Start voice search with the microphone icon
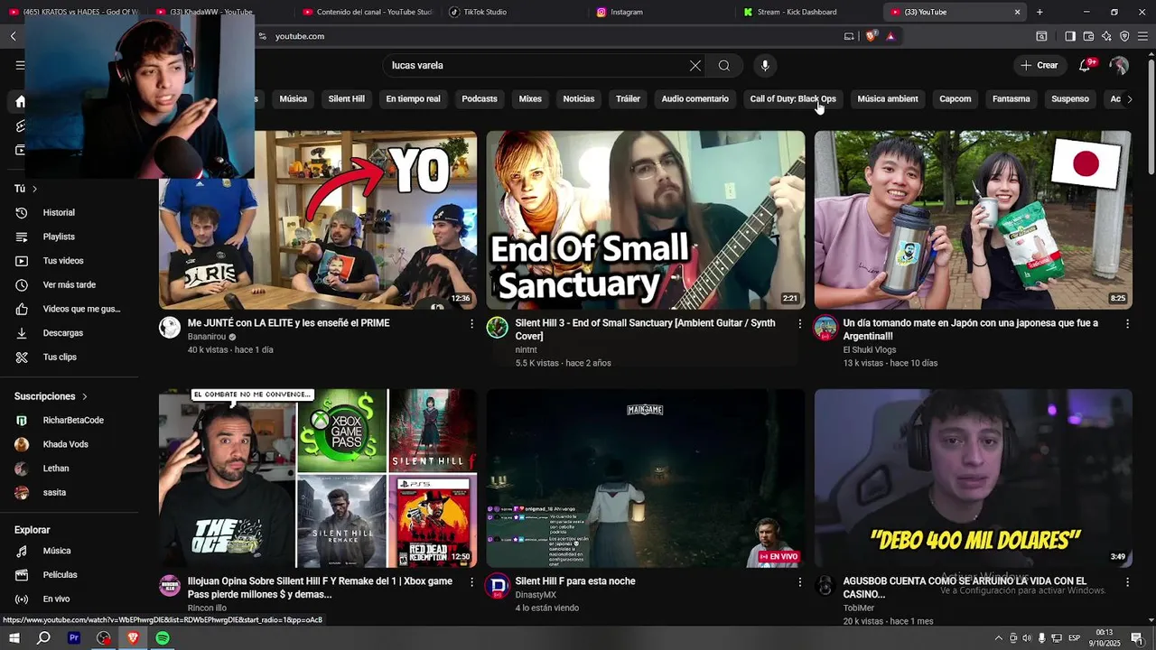Screen dimensions: 1156x650 click(765, 66)
